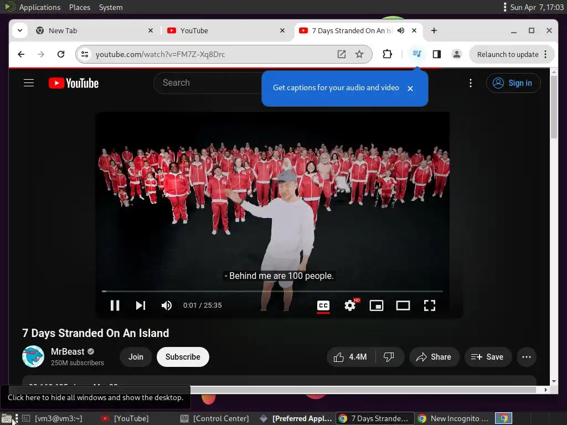Click the Sign in button
The height and width of the screenshot is (425, 567).
[x=513, y=83]
